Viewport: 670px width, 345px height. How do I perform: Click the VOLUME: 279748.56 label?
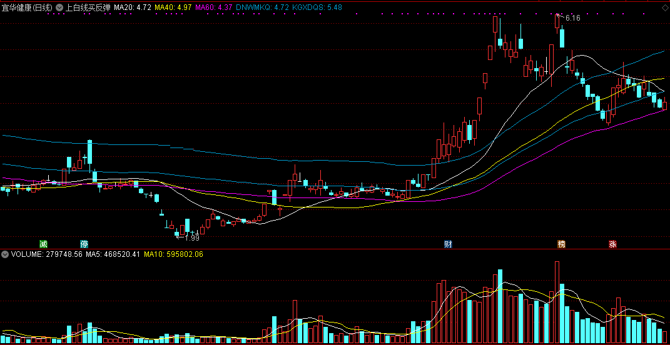point(46,254)
